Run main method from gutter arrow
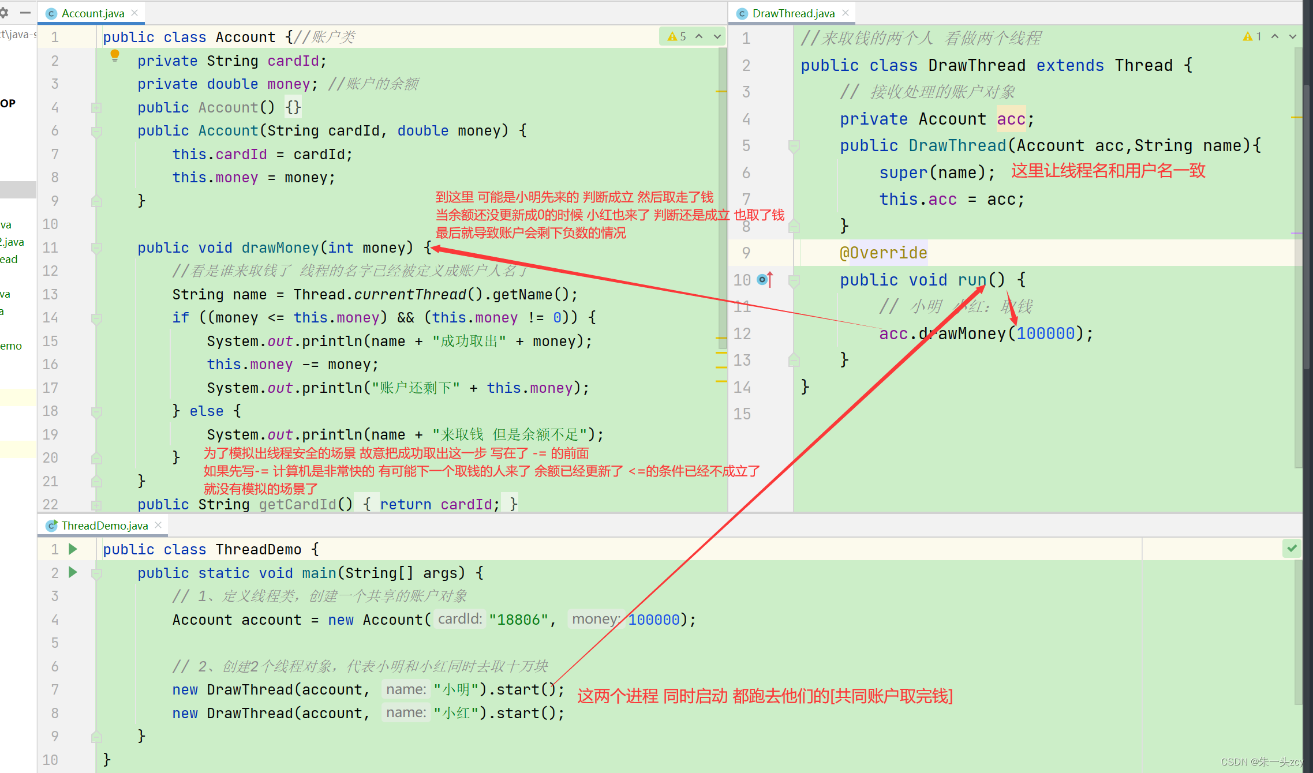The height and width of the screenshot is (773, 1313). (73, 572)
